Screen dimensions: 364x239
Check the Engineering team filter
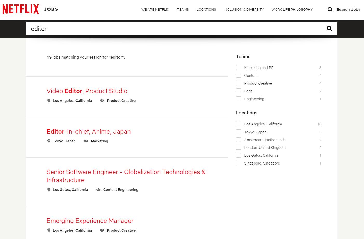pos(238,99)
